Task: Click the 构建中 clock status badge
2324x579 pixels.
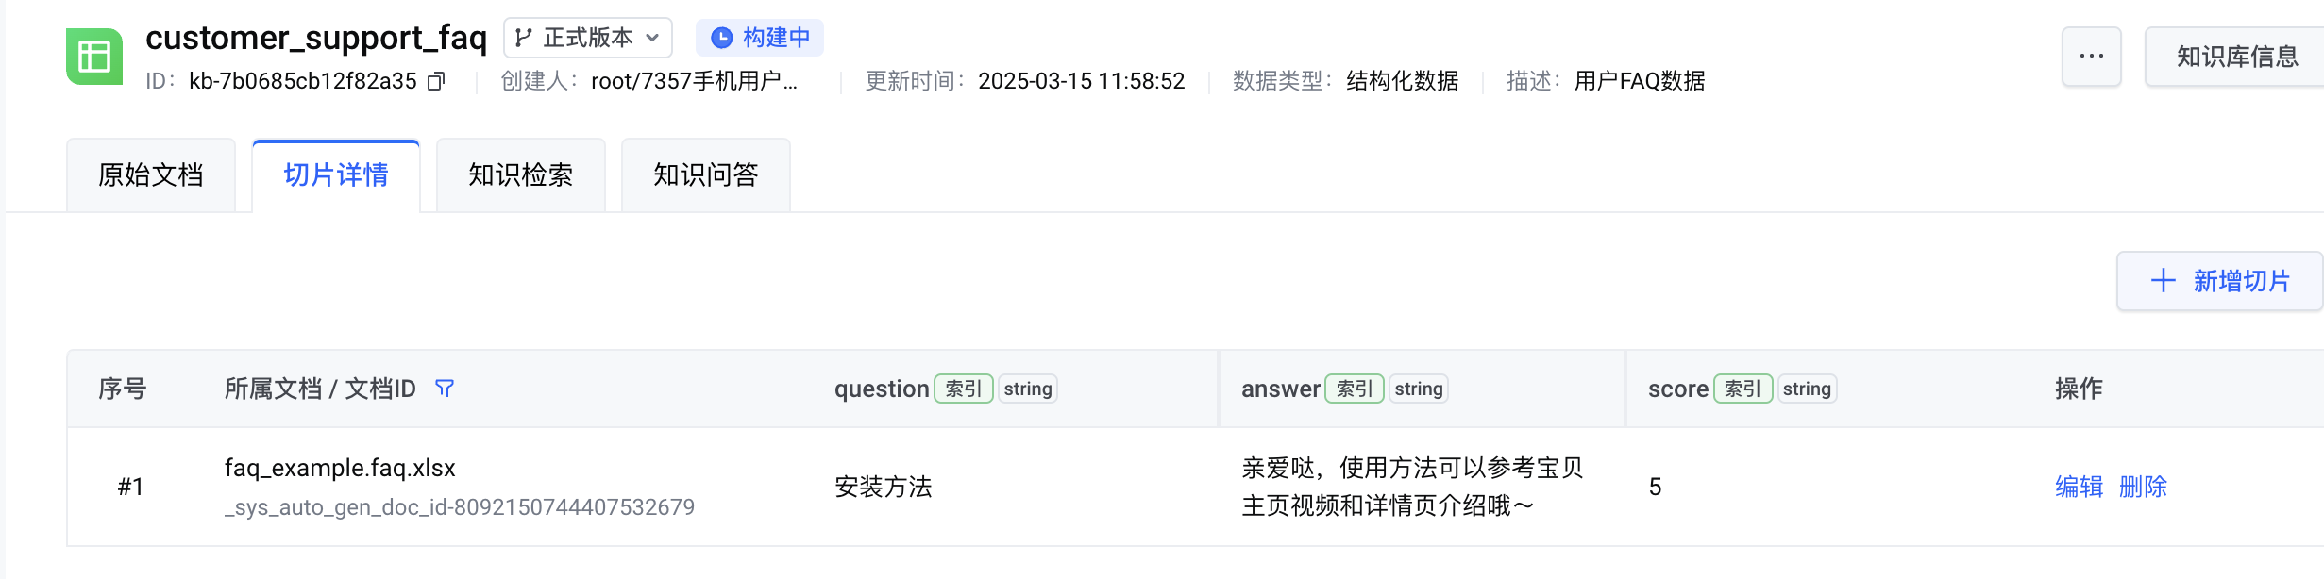Action: tap(760, 38)
